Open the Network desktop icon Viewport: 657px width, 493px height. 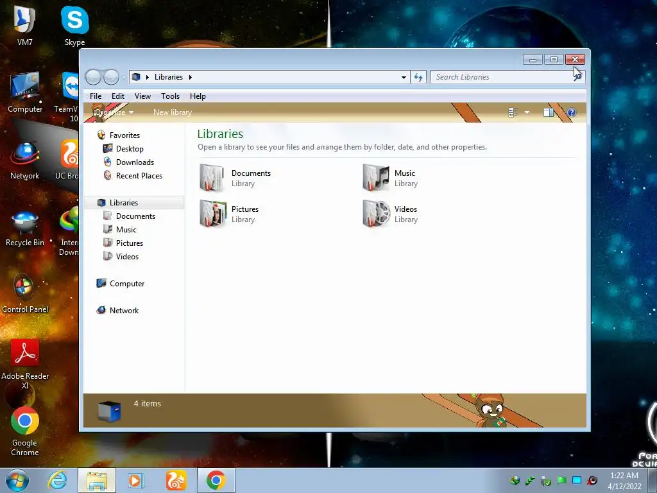click(x=25, y=160)
